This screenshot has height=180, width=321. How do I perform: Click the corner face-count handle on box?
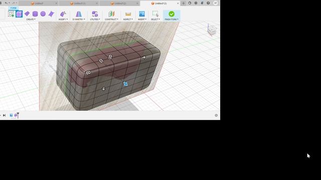pos(88,72)
